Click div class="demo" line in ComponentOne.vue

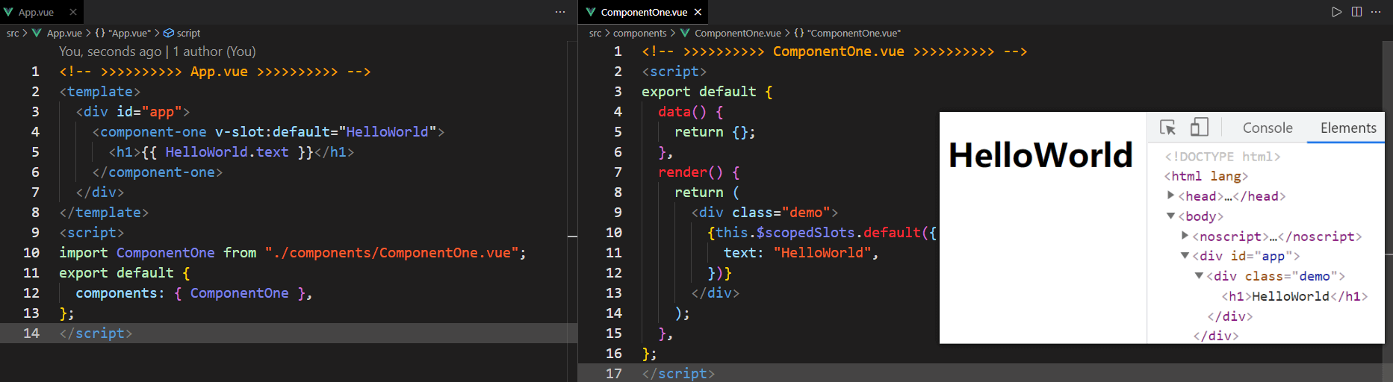tap(765, 213)
